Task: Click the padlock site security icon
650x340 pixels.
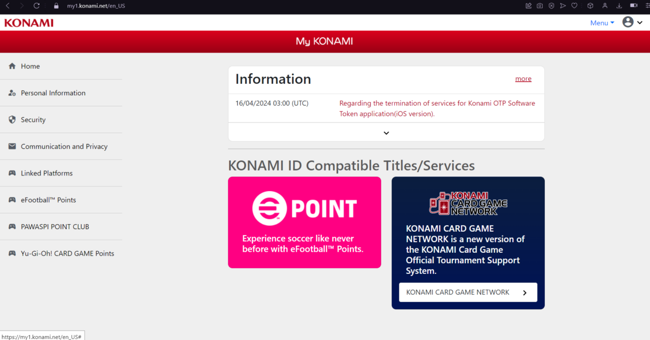Action: click(x=56, y=6)
